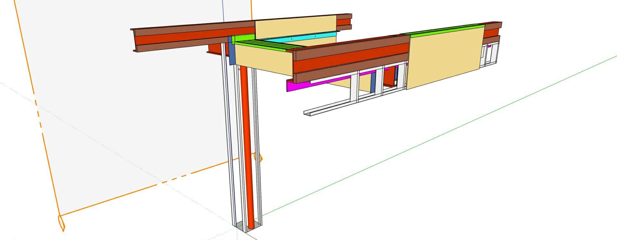Select the blue plate beside the column top

pyautogui.click(x=232, y=51)
